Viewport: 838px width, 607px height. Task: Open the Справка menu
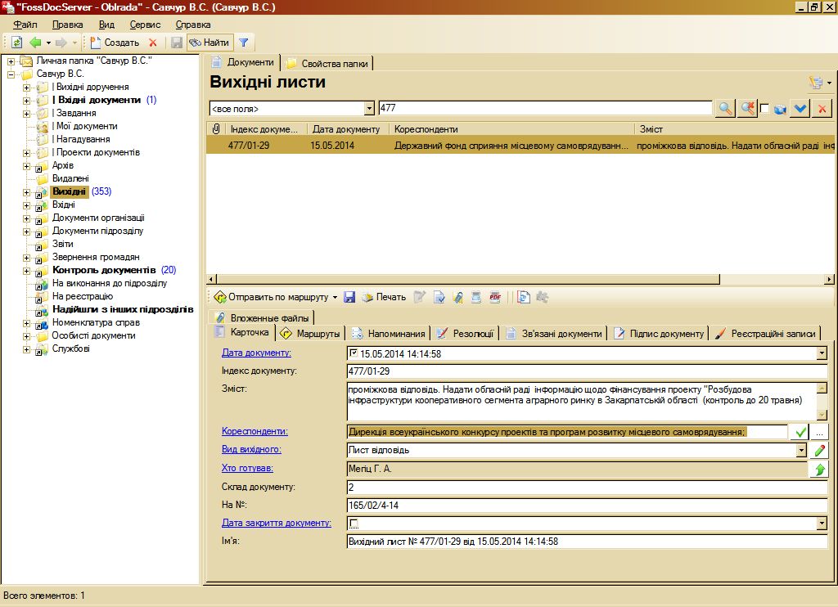pyautogui.click(x=193, y=25)
